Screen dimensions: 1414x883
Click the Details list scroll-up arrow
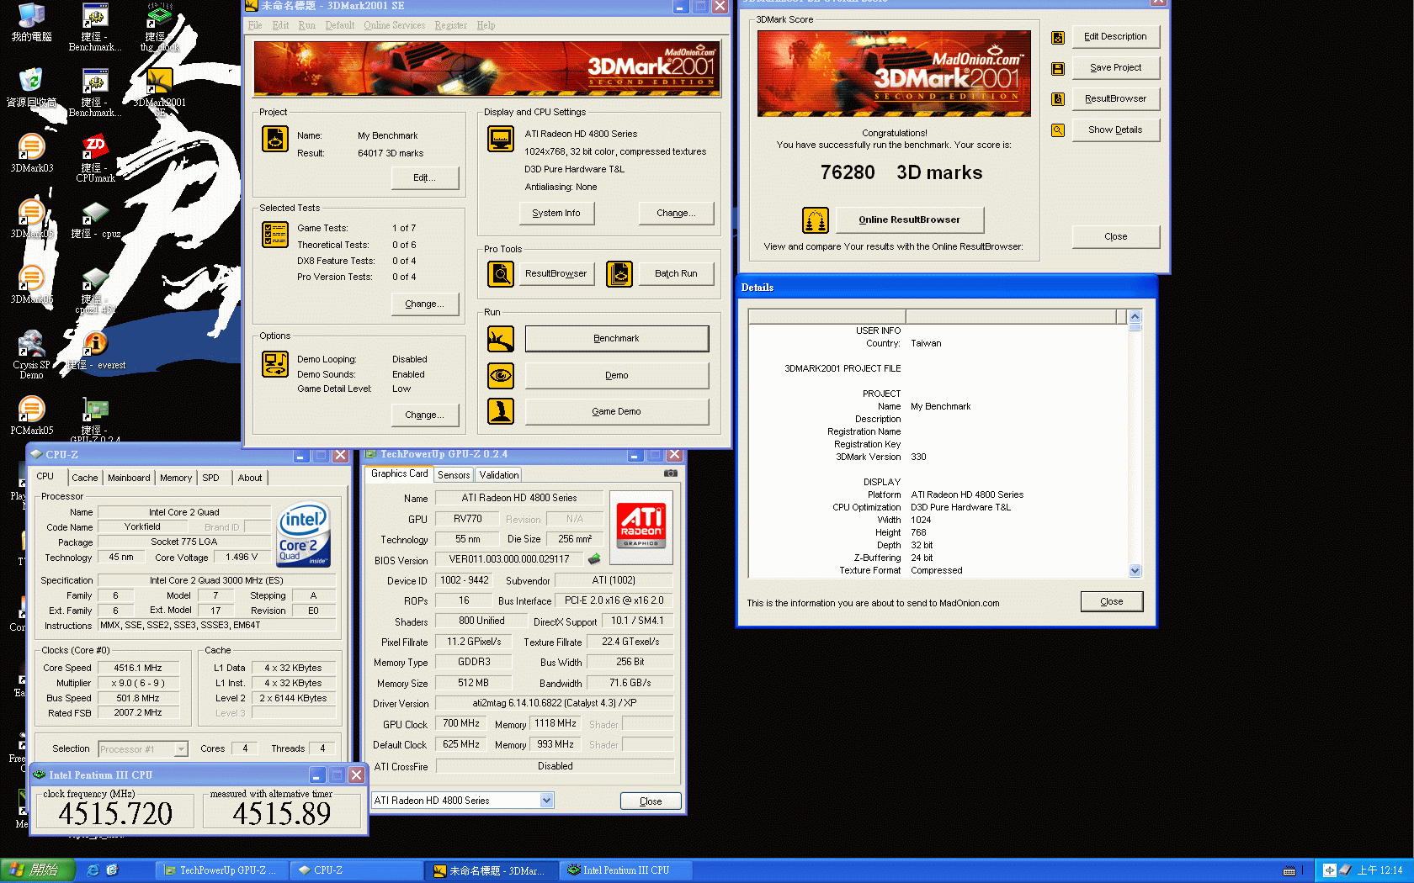(x=1135, y=317)
